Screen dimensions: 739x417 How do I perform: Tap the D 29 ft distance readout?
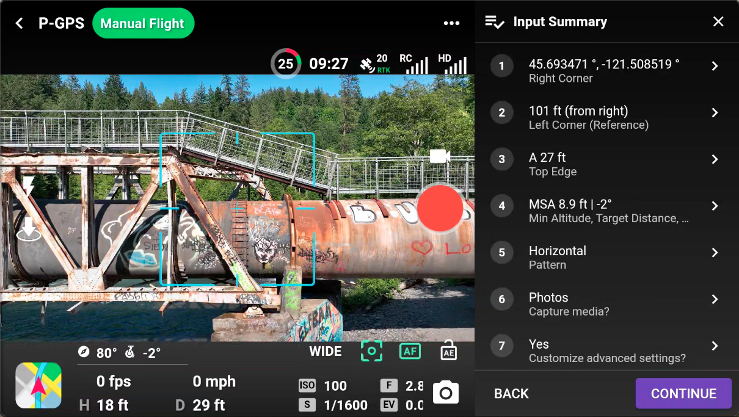pos(200,405)
